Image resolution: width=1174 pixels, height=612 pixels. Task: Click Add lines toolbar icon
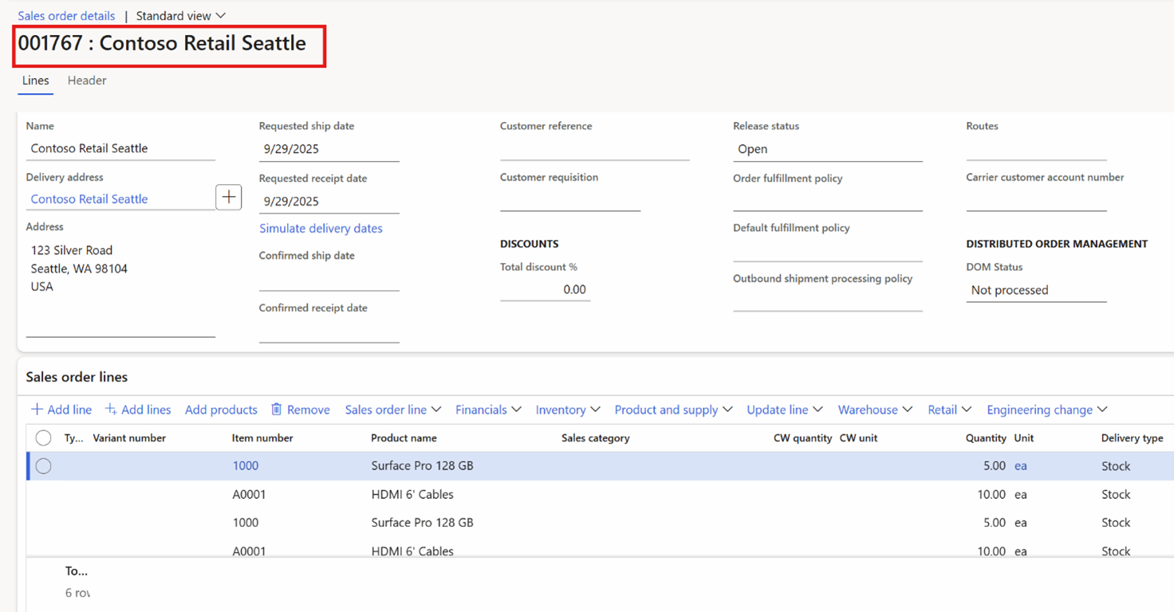pos(111,410)
